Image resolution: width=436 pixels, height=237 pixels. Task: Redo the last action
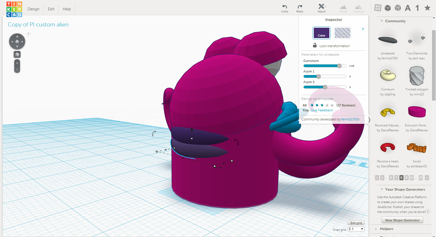click(x=300, y=8)
